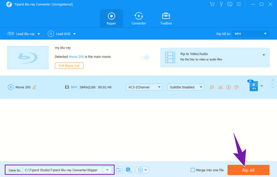The image size is (277, 177).
Task: Move Movie 200 down with arrow
Action: point(273,87)
